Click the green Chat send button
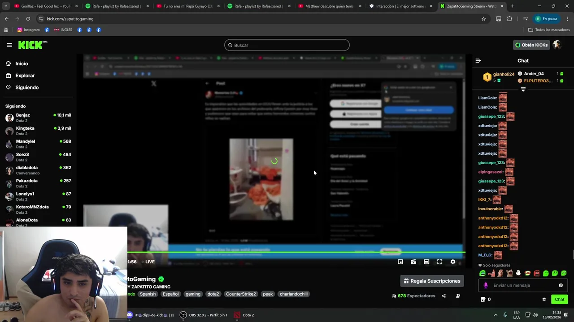574x322 pixels. click(x=559, y=299)
